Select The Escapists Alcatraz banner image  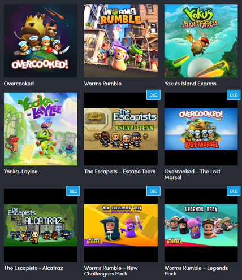click(41, 225)
